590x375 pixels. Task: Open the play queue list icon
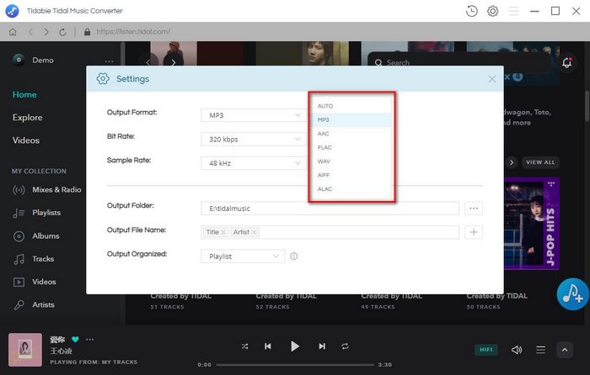point(540,350)
